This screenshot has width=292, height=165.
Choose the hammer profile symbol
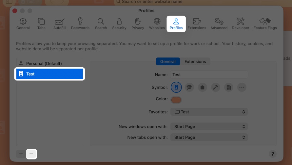click(216, 87)
